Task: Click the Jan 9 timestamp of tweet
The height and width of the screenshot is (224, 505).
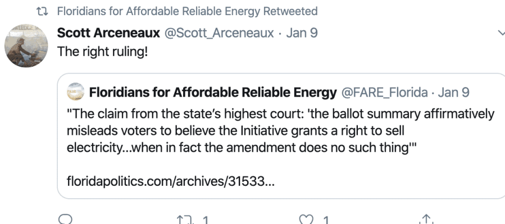Action: [x=302, y=33]
